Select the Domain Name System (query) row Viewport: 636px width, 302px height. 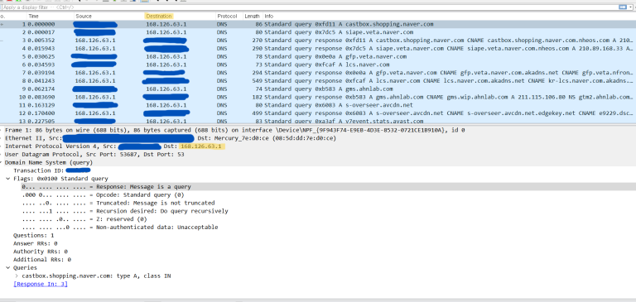tap(317, 162)
